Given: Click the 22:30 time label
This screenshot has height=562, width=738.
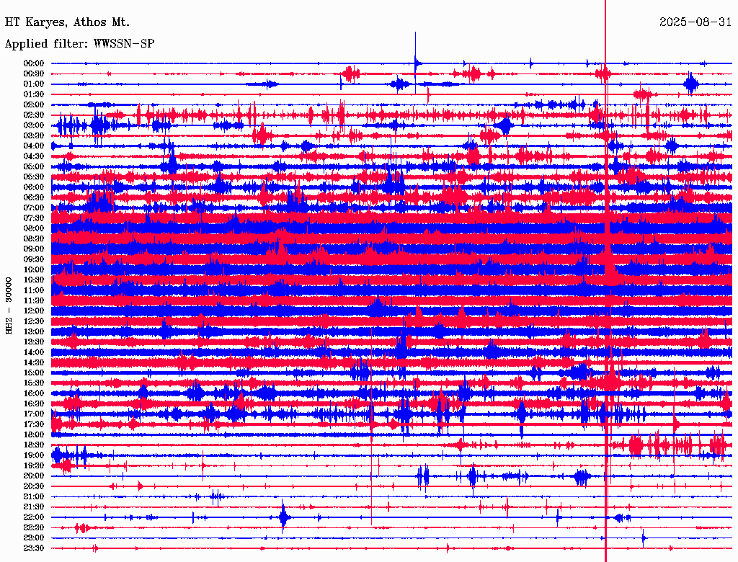Looking at the screenshot, I should click(x=34, y=527).
